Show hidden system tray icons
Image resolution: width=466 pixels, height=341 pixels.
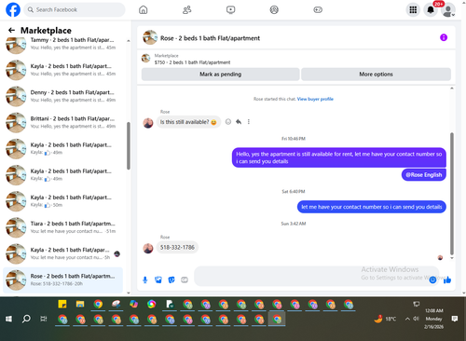point(407,319)
